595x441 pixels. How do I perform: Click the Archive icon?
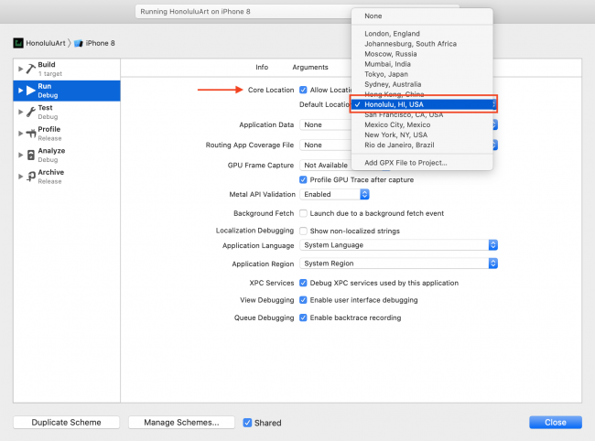(x=31, y=177)
